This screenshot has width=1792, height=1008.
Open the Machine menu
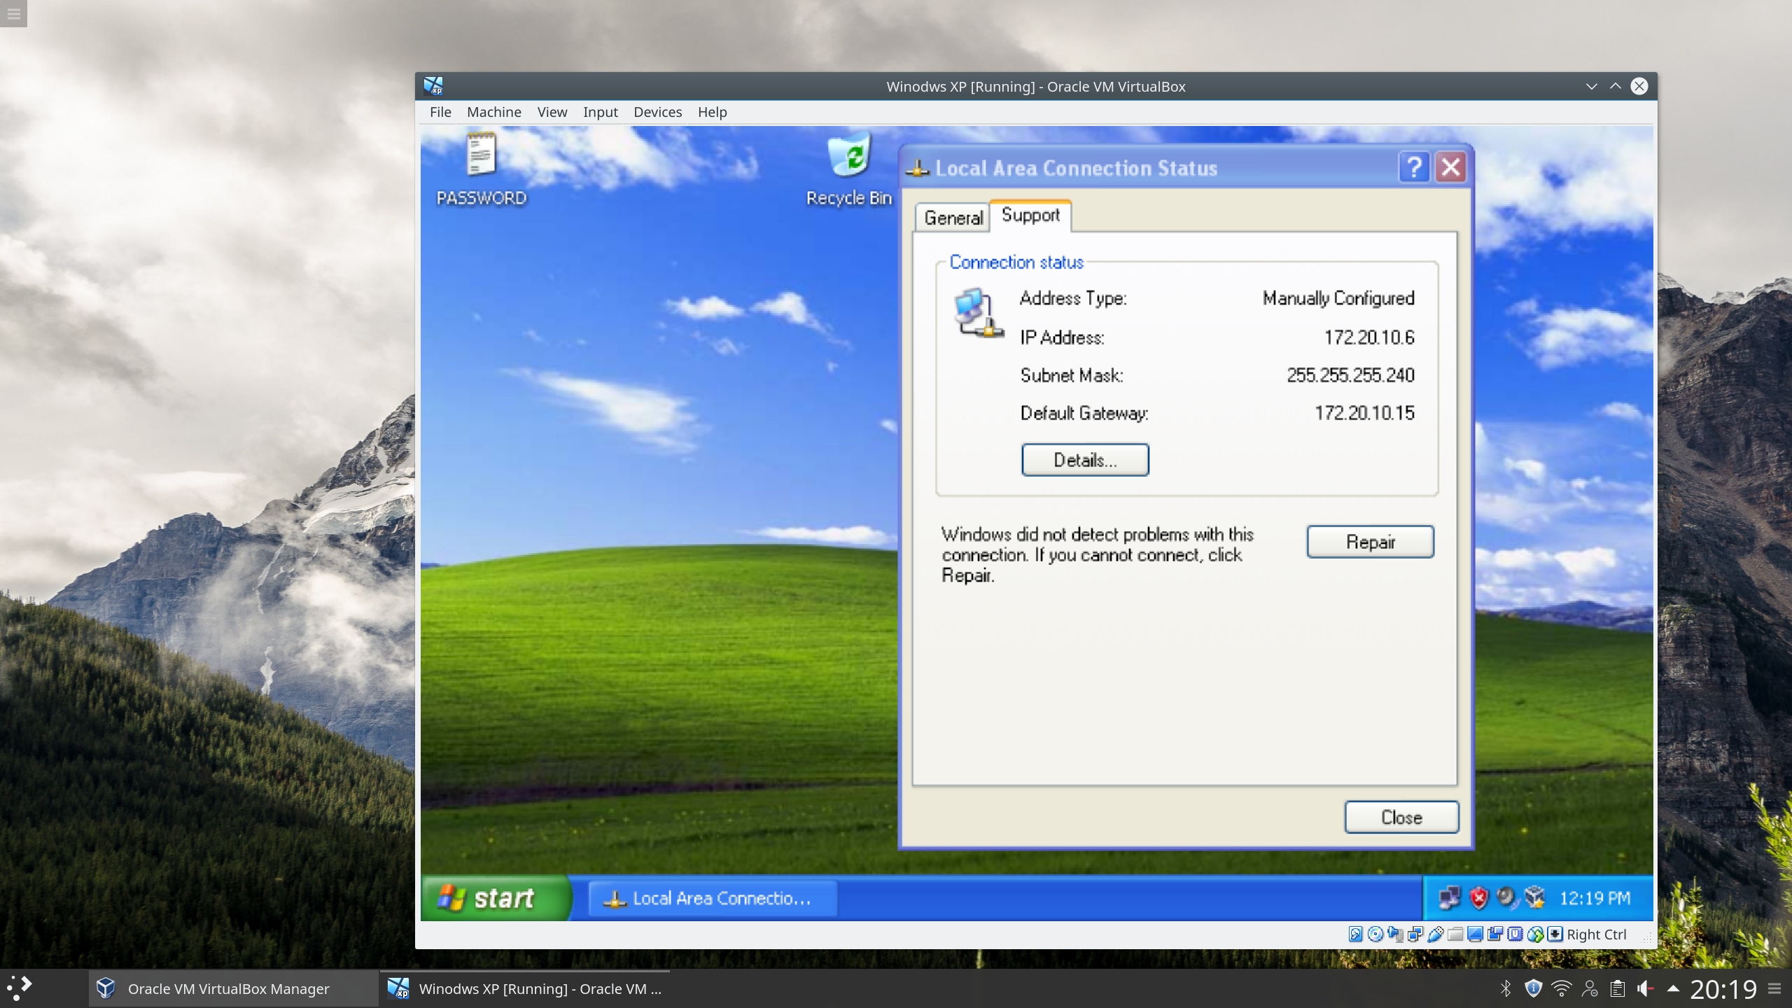click(493, 112)
